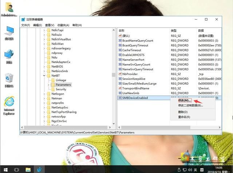Click the Windows Start button
Screen dimensions: 233x173
6,169
